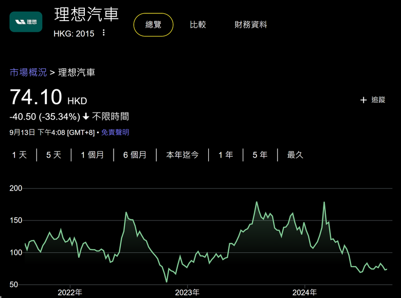Click the chart's late-2022 lowest trough

point(167,282)
